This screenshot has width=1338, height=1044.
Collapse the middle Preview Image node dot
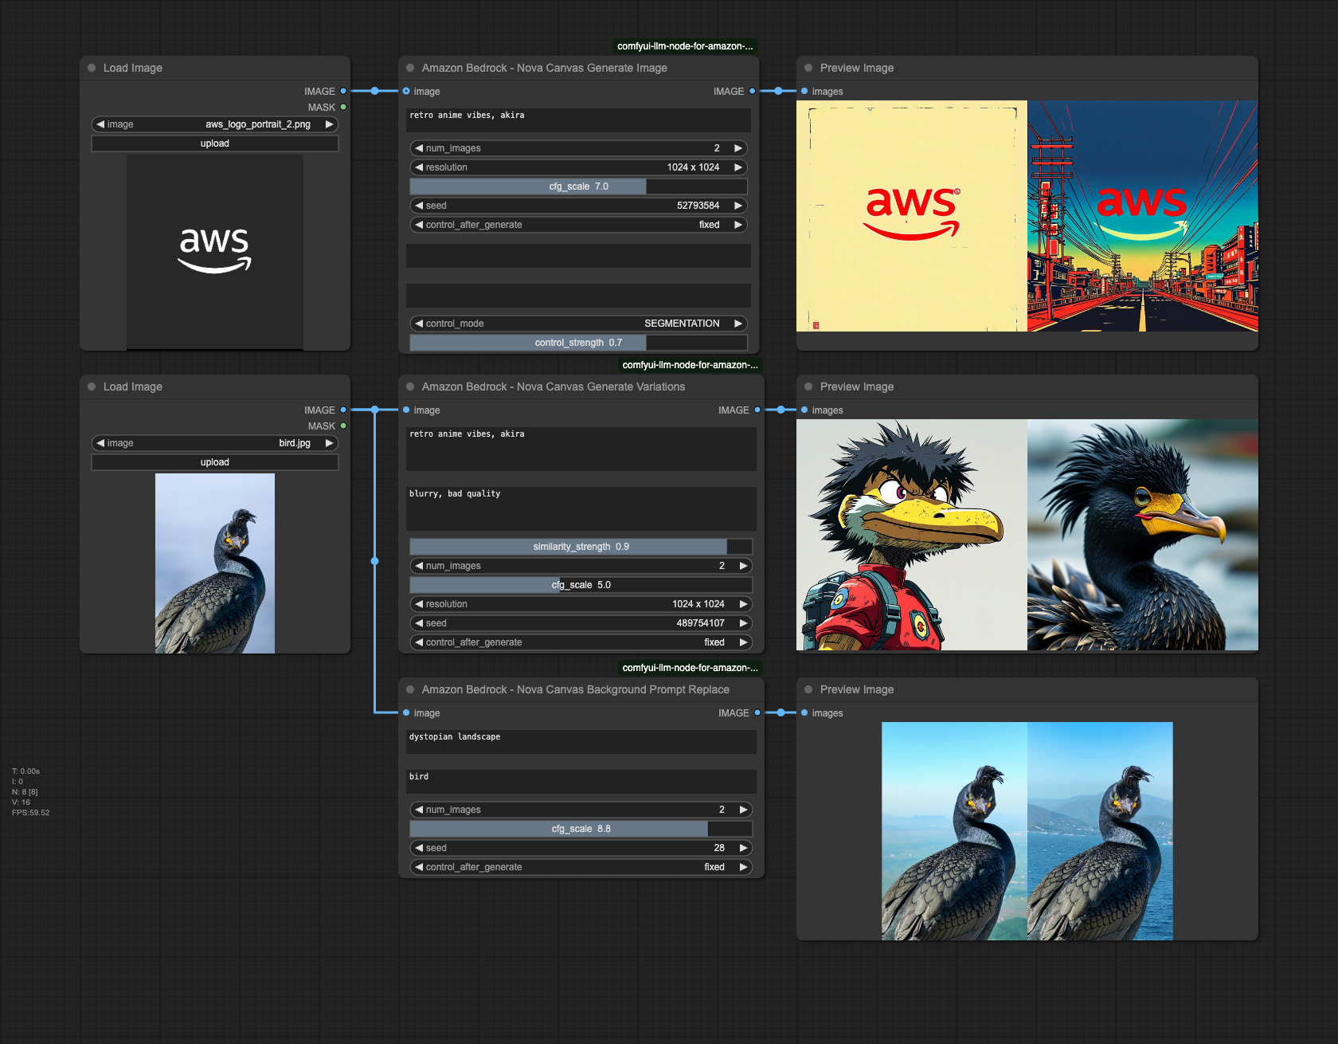pos(808,387)
